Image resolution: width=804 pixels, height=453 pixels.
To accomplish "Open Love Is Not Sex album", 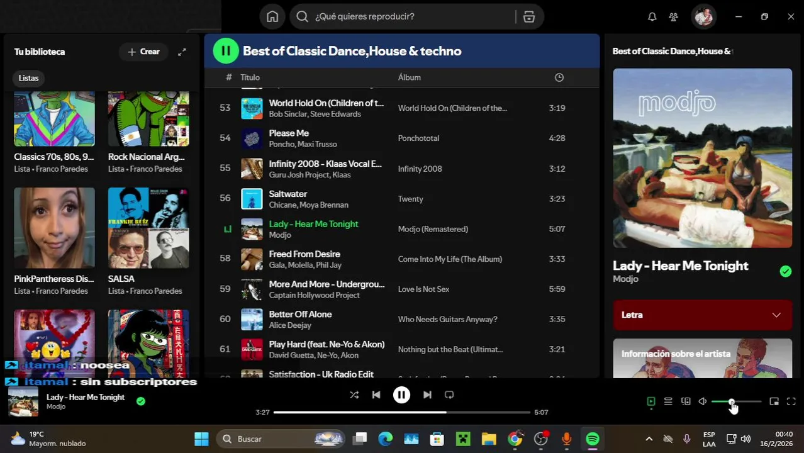I will [423, 289].
